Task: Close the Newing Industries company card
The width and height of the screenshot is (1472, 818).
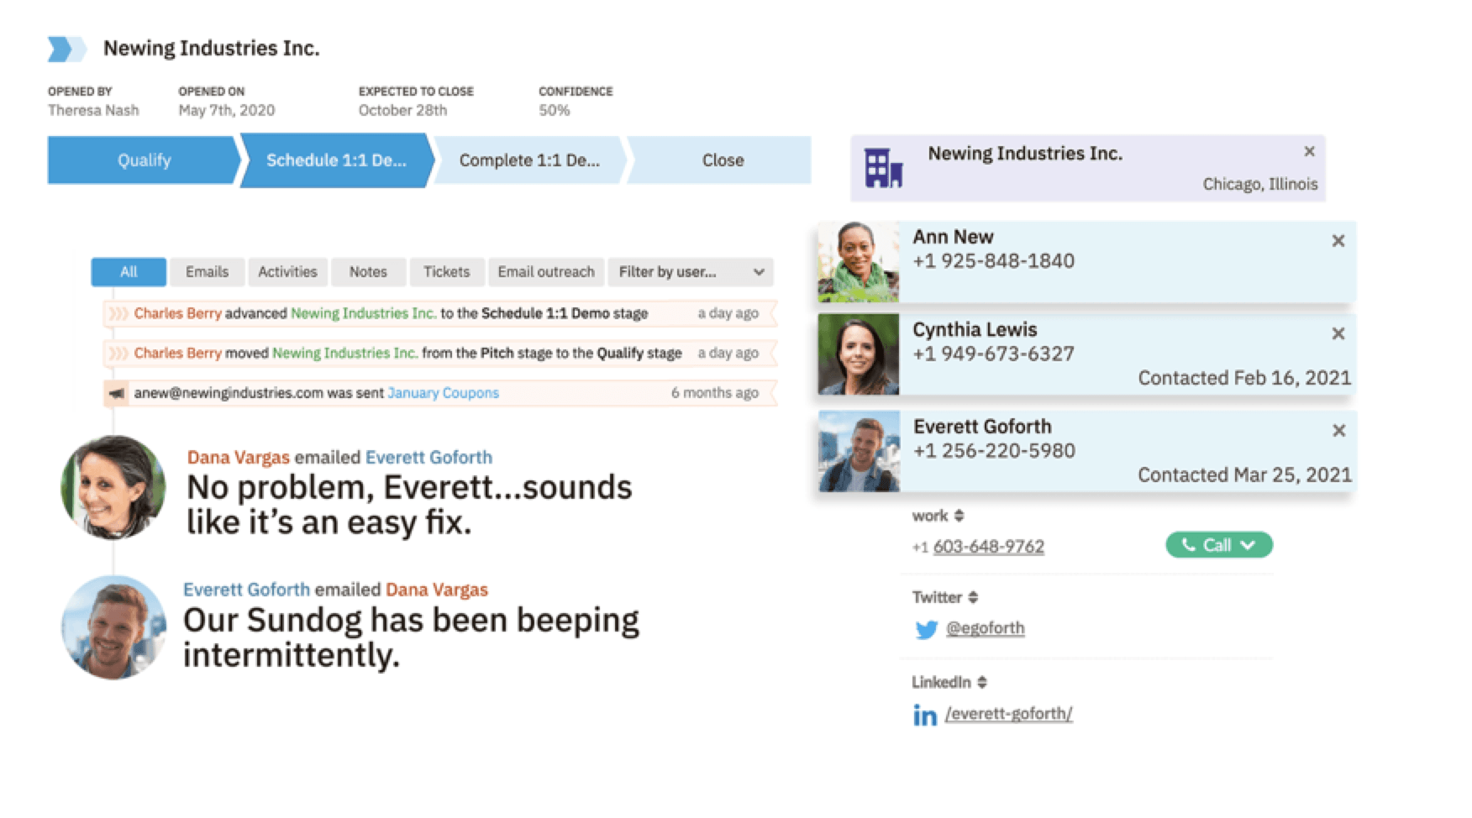Action: (1308, 152)
